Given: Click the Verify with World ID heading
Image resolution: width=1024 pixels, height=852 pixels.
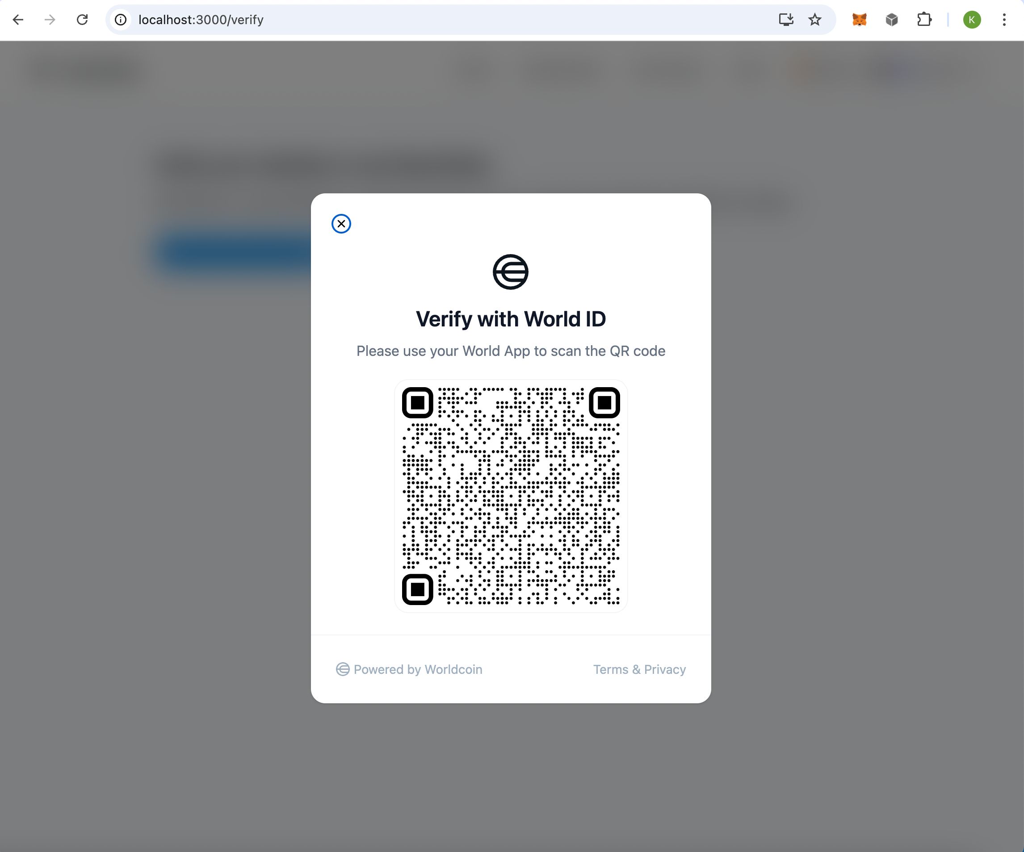Looking at the screenshot, I should [511, 319].
